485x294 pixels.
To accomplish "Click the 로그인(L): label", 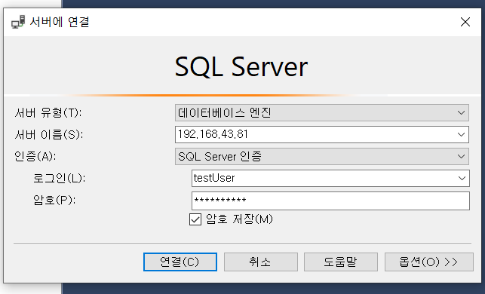I will [59, 178].
